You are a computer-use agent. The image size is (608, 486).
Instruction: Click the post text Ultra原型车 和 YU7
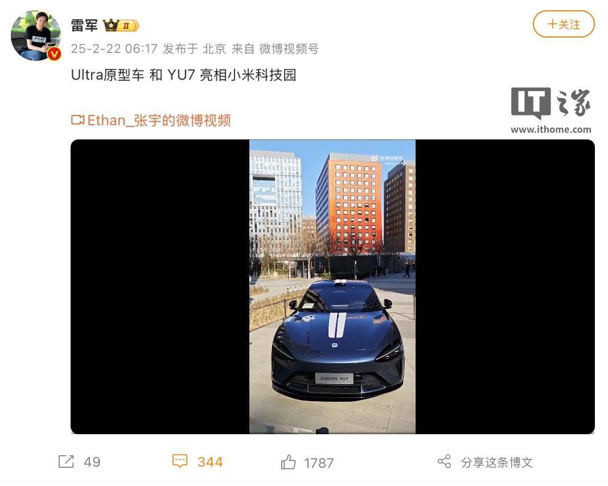tap(133, 75)
